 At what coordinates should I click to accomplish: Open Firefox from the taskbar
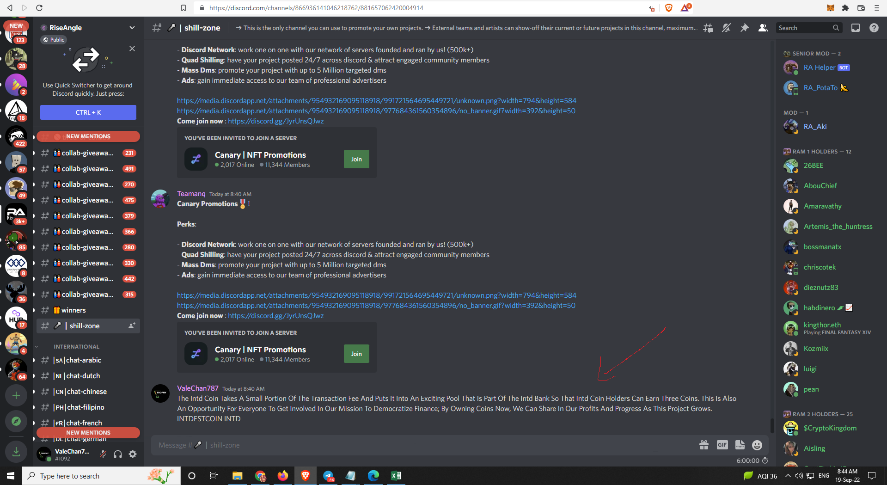coord(283,476)
